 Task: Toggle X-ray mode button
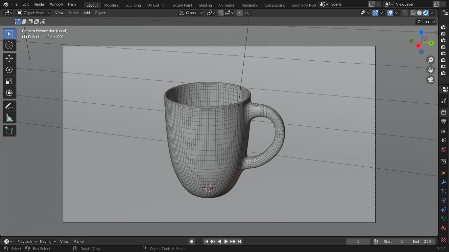[405, 13]
